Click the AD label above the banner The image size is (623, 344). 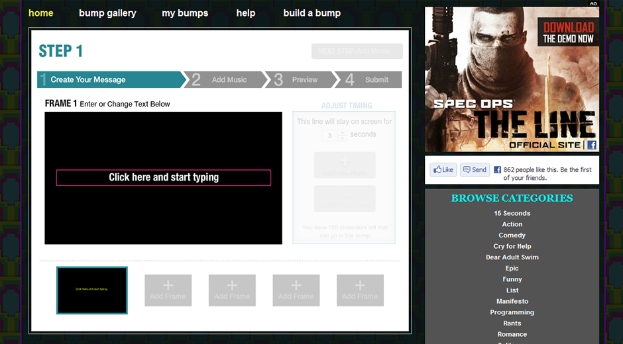593,3
